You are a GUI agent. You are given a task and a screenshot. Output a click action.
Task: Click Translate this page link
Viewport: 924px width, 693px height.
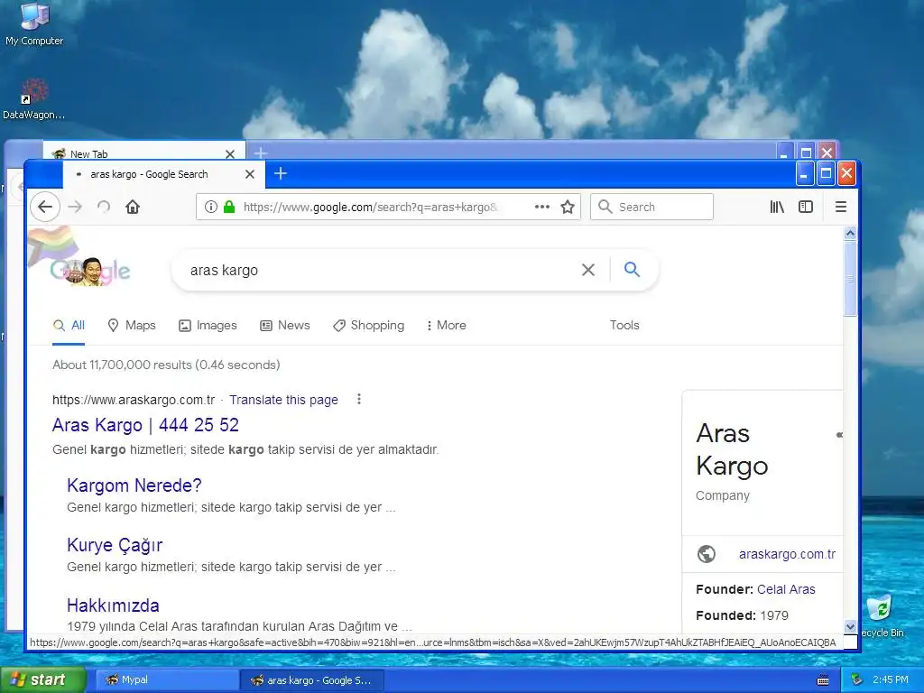(283, 400)
